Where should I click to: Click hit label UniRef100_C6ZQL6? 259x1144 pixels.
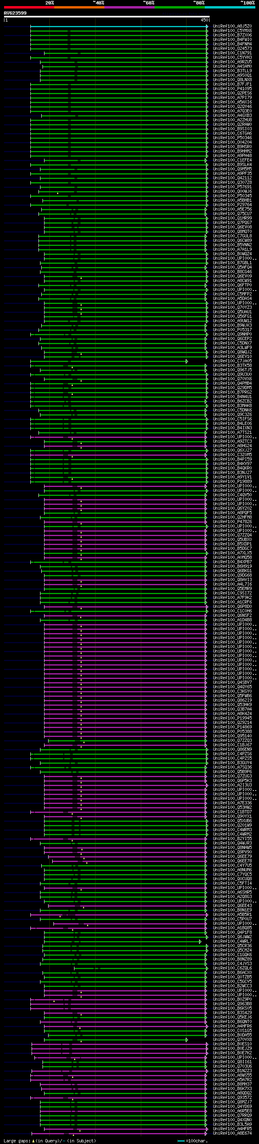click(x=232, y=968)
